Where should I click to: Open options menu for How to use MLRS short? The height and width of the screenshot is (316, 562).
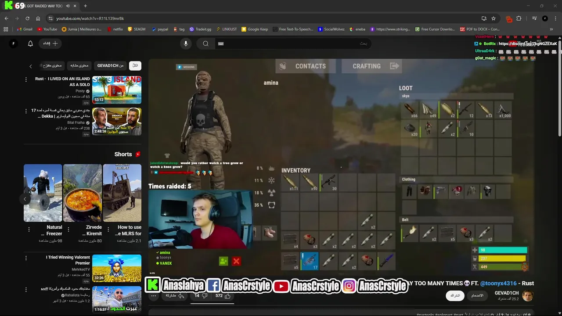[108, 230]
